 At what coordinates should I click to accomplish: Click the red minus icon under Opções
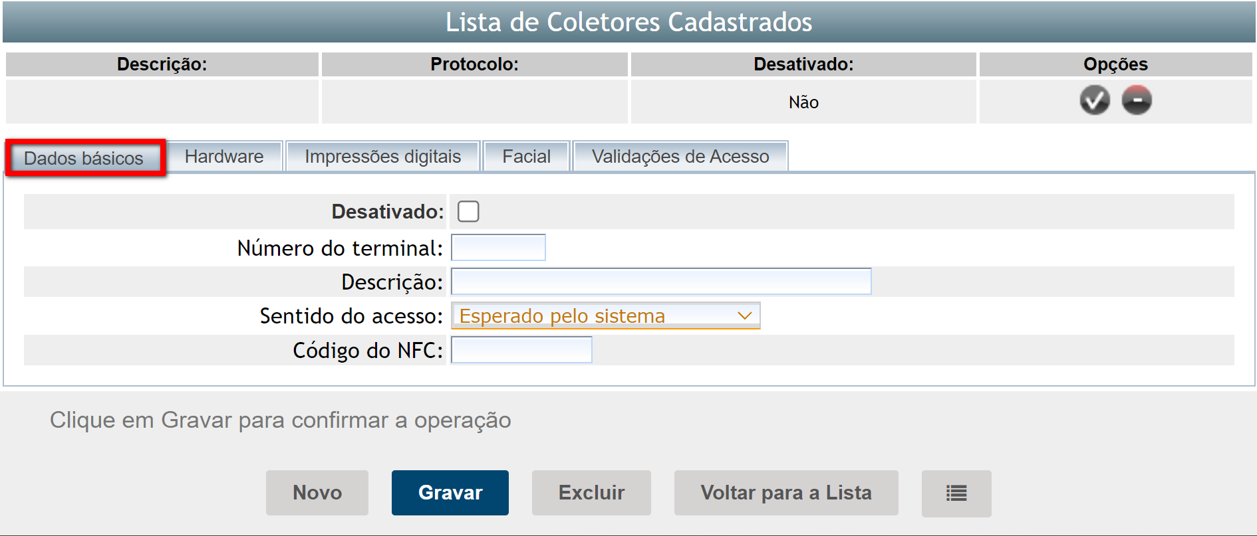(1137, 100)
